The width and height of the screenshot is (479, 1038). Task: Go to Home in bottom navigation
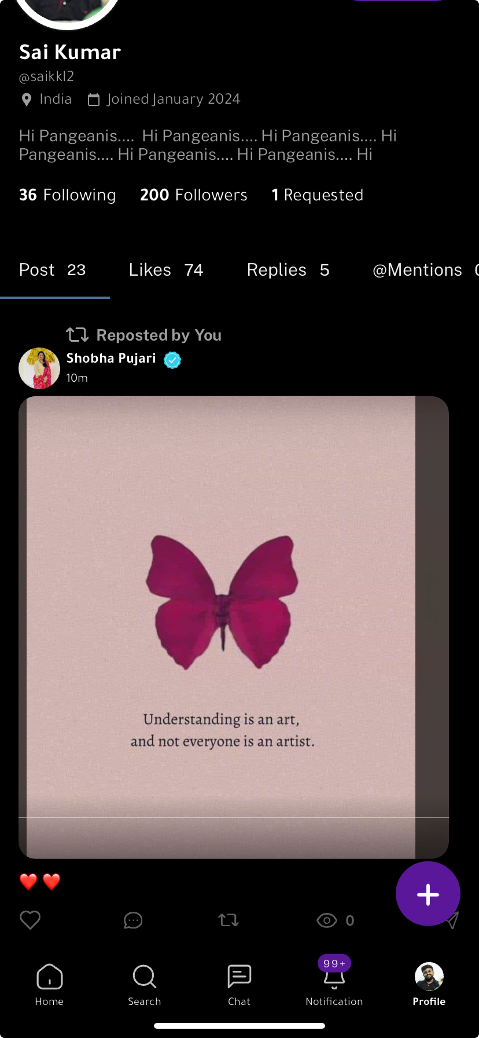tap(49, 985)
